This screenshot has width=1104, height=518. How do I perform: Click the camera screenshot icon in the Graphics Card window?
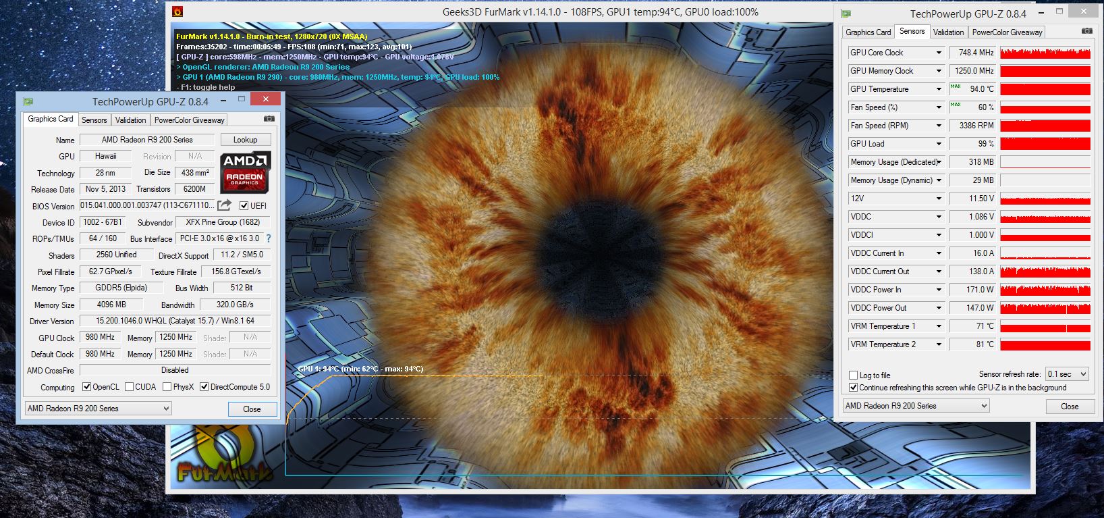click(269, 119)
